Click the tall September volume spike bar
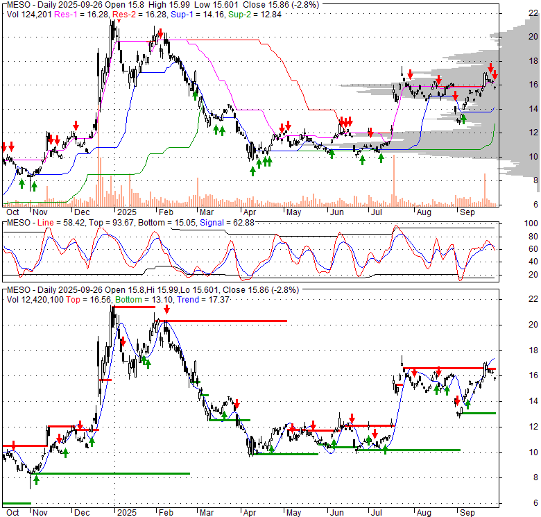541x517 pixels. tap(485, 190)
